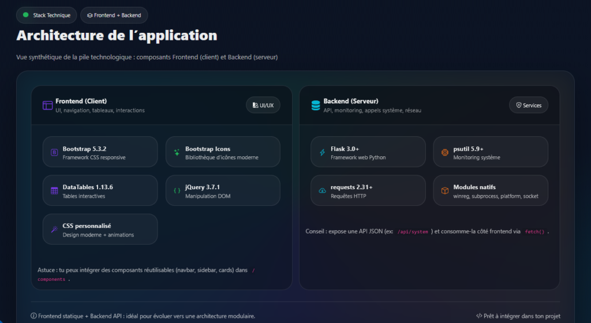Image resolution: width=591 pixels, height=323 pixels.
Task: Click the Backend database stack icon
Action: [315, 106]
